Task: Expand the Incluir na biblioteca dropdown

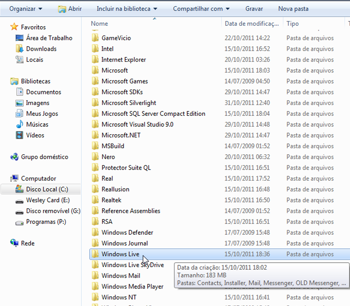Action: (x=127, y=9)
